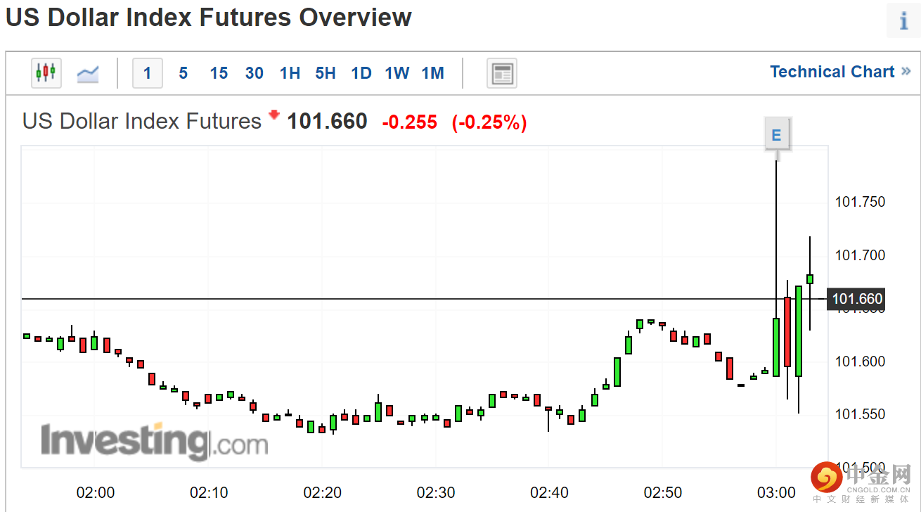
Task: Switch to the 15 minute interval
Action: 219,73
